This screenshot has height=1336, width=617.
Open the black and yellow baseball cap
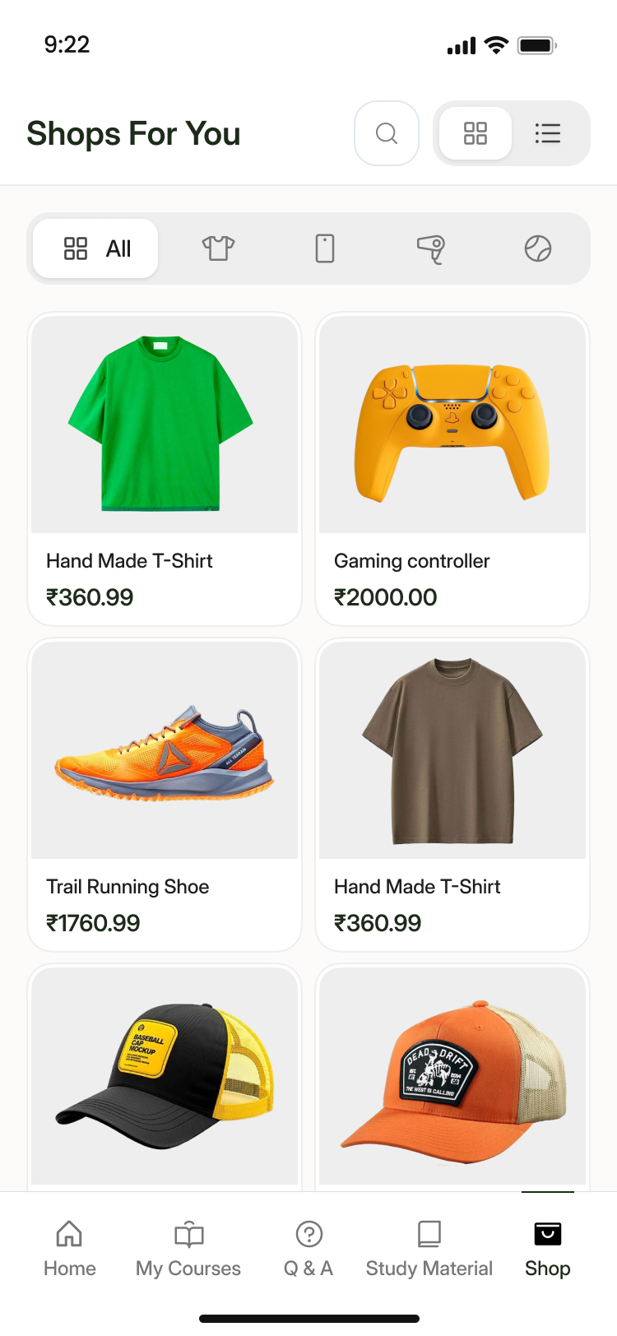point(165,1074)
